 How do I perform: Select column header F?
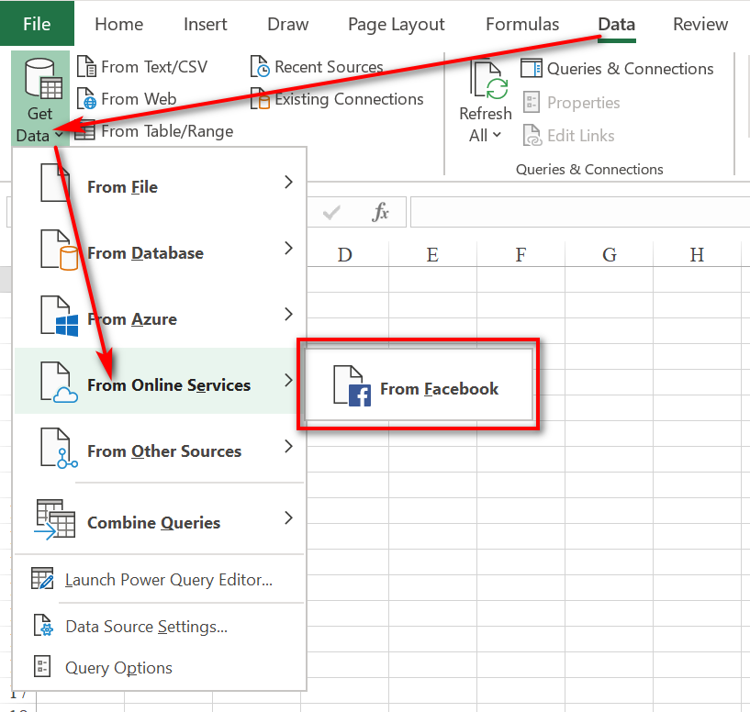[x=520, y=255]
